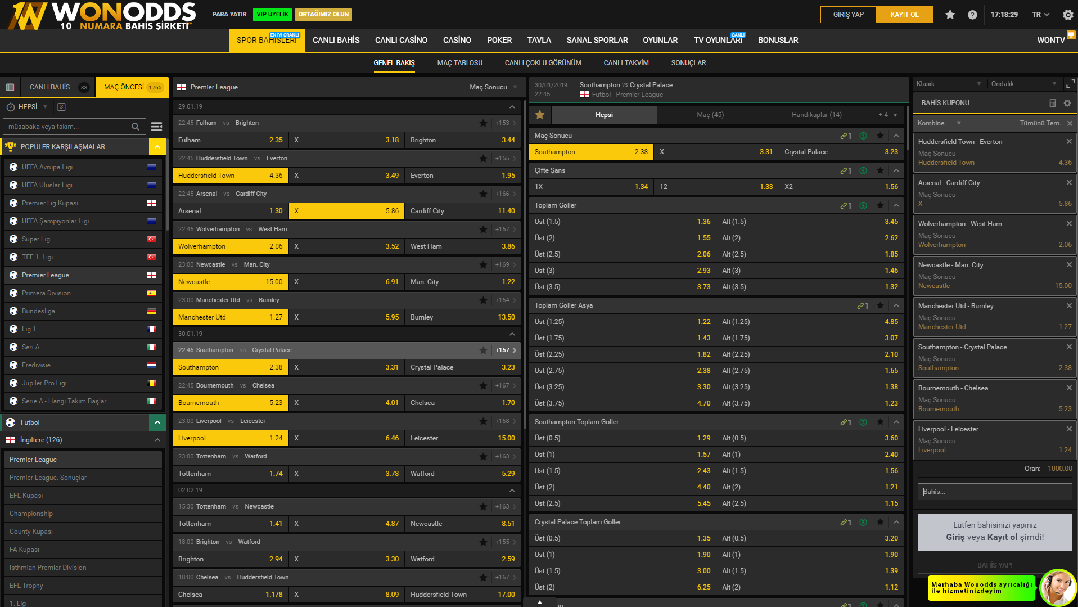Viewport: 1078px width, 607px height.
Task: Open the help question mark icon
Action: tap(972, 15)
